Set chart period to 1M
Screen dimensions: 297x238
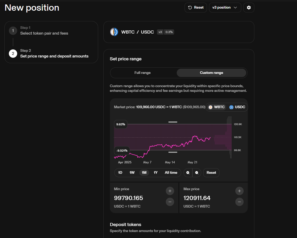[144, 172]
